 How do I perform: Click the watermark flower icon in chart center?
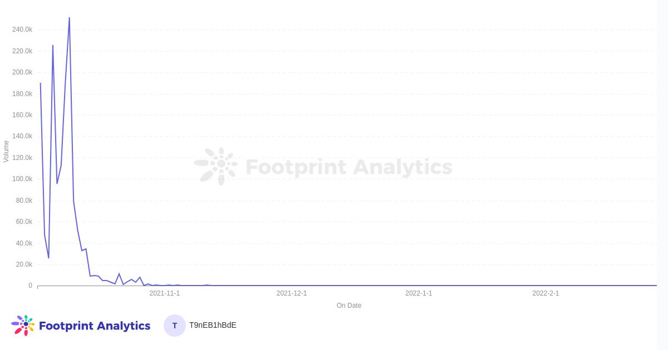point(217,166)
